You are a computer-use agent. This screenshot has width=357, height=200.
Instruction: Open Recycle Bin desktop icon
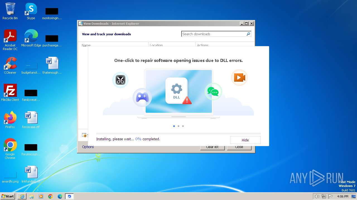click(10, 11)
